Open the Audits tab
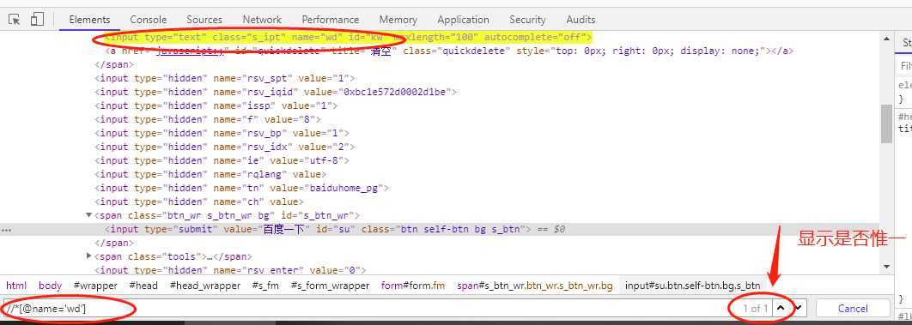Viewport: 912px width, 325px height. tap(581, 19)
